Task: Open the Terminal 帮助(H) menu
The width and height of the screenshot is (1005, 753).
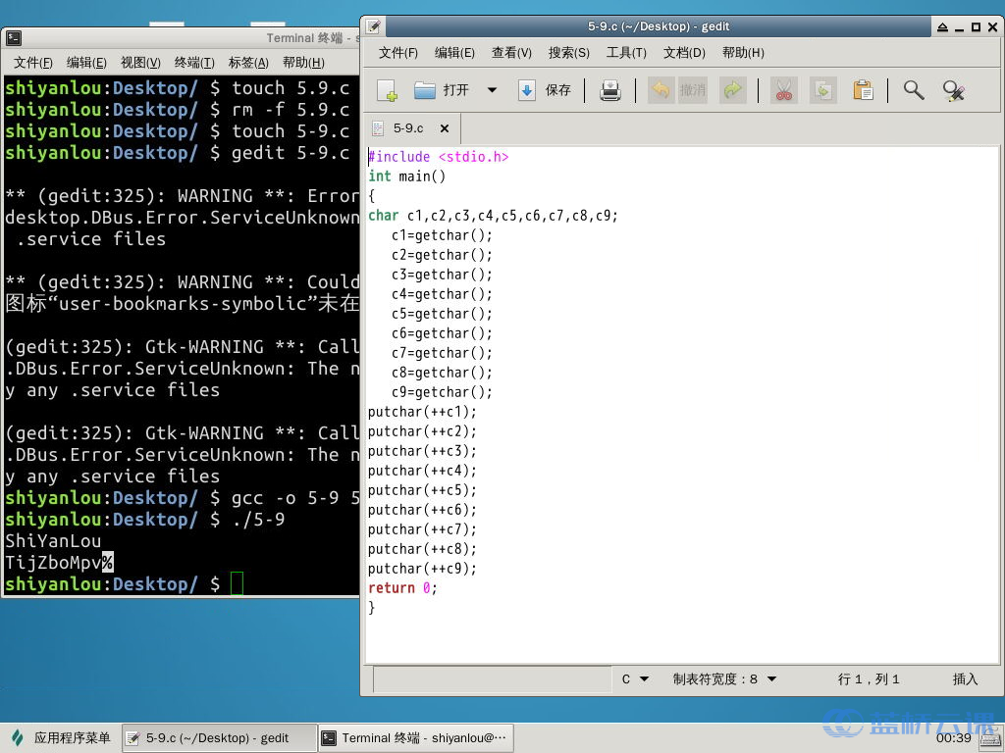Action: (303, 62)
